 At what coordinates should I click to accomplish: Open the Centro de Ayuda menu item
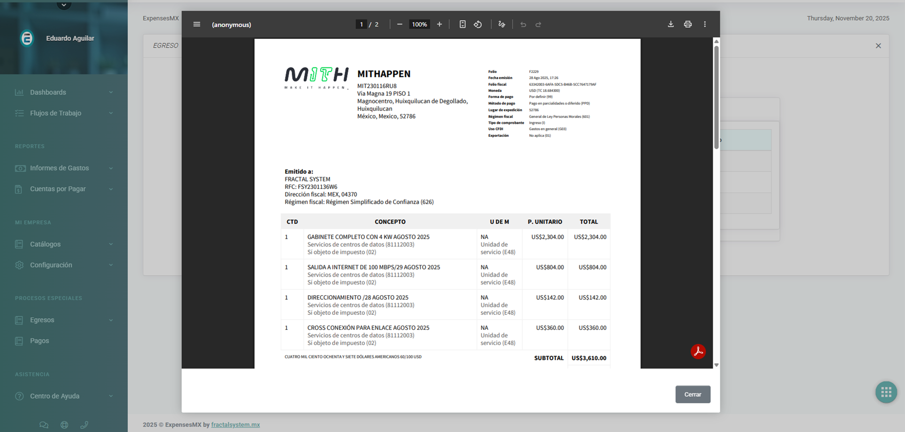[64, 396]
